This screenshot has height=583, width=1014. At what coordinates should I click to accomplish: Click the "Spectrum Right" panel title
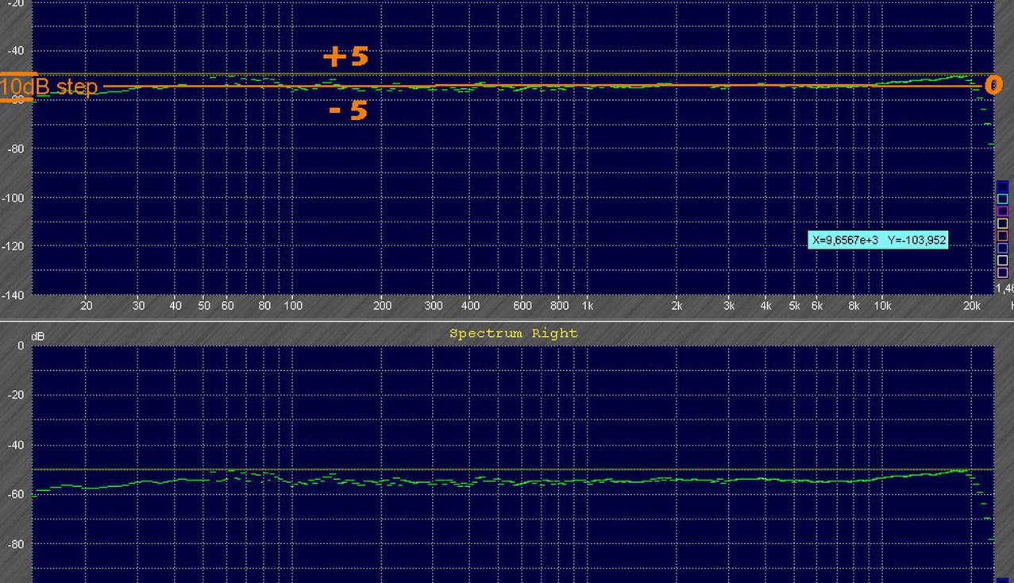[513, 334]
